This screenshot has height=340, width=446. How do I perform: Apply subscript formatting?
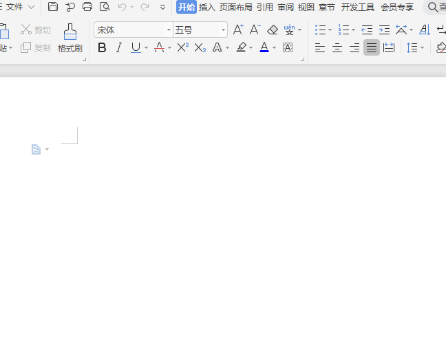[x=200, y=47]
